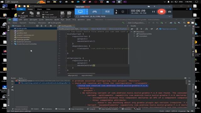The width and height of the screenshot is (201, 113).
Task: Click pin tab icon in Build panel
Action: click(x=12, y=87)
